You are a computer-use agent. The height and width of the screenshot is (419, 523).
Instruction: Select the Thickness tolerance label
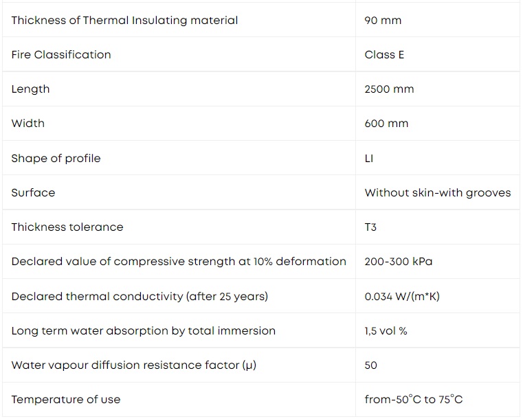67,227
